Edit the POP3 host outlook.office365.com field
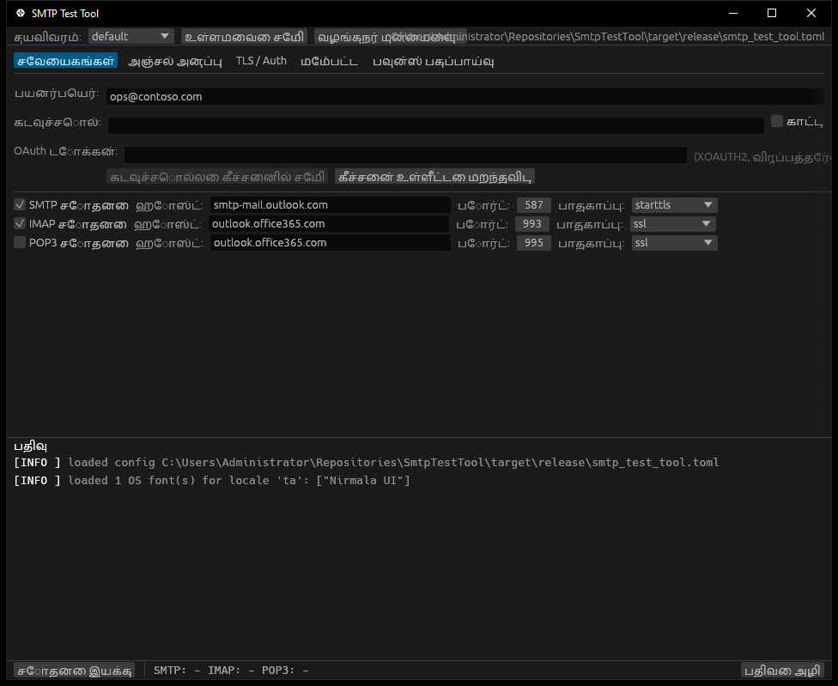The width and height of the screenshot is (838, 686). [331, 243]
